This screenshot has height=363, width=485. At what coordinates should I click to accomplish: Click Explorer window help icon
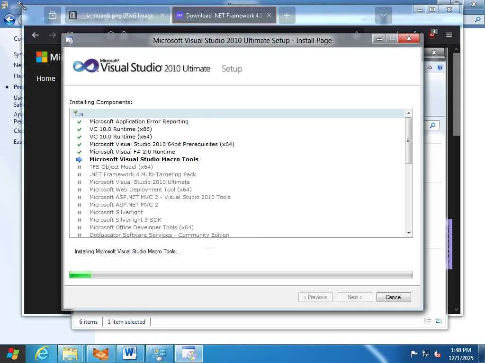tap(440, 67)
